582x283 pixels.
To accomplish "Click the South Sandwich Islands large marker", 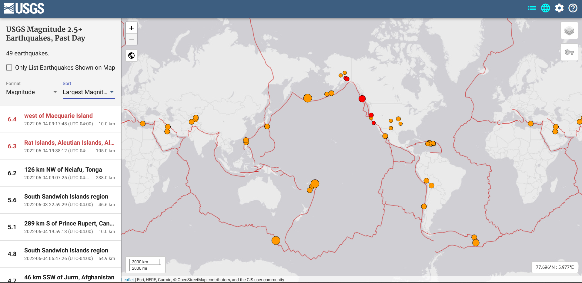I will coord(476,243).
